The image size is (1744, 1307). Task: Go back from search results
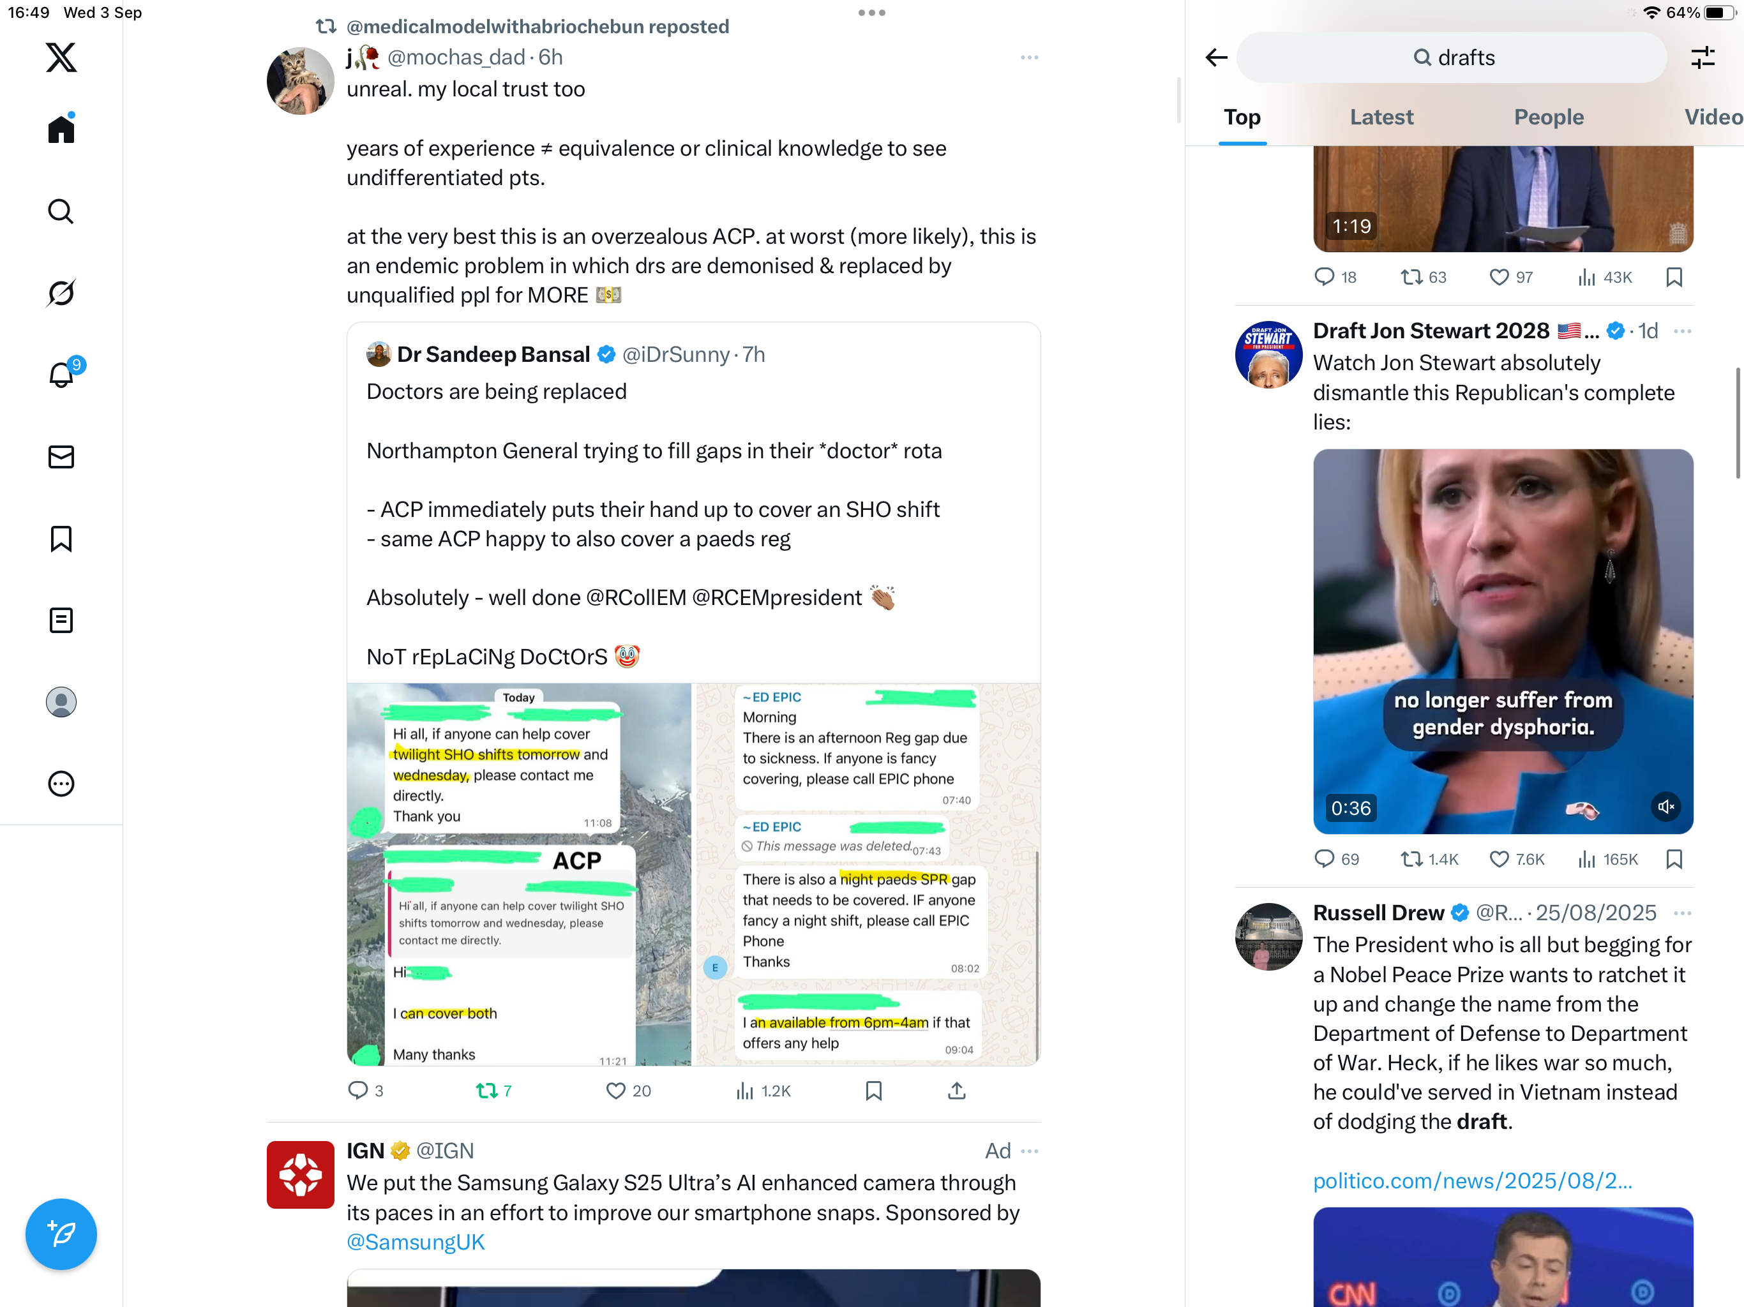click(x=1215, y=57)
